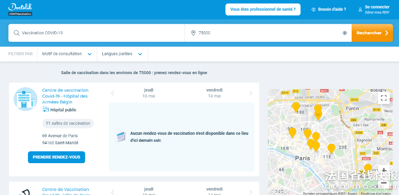This screenshot has height=195, width=399.
Task: Click the map pin near 18E
Action: (296, 107)
